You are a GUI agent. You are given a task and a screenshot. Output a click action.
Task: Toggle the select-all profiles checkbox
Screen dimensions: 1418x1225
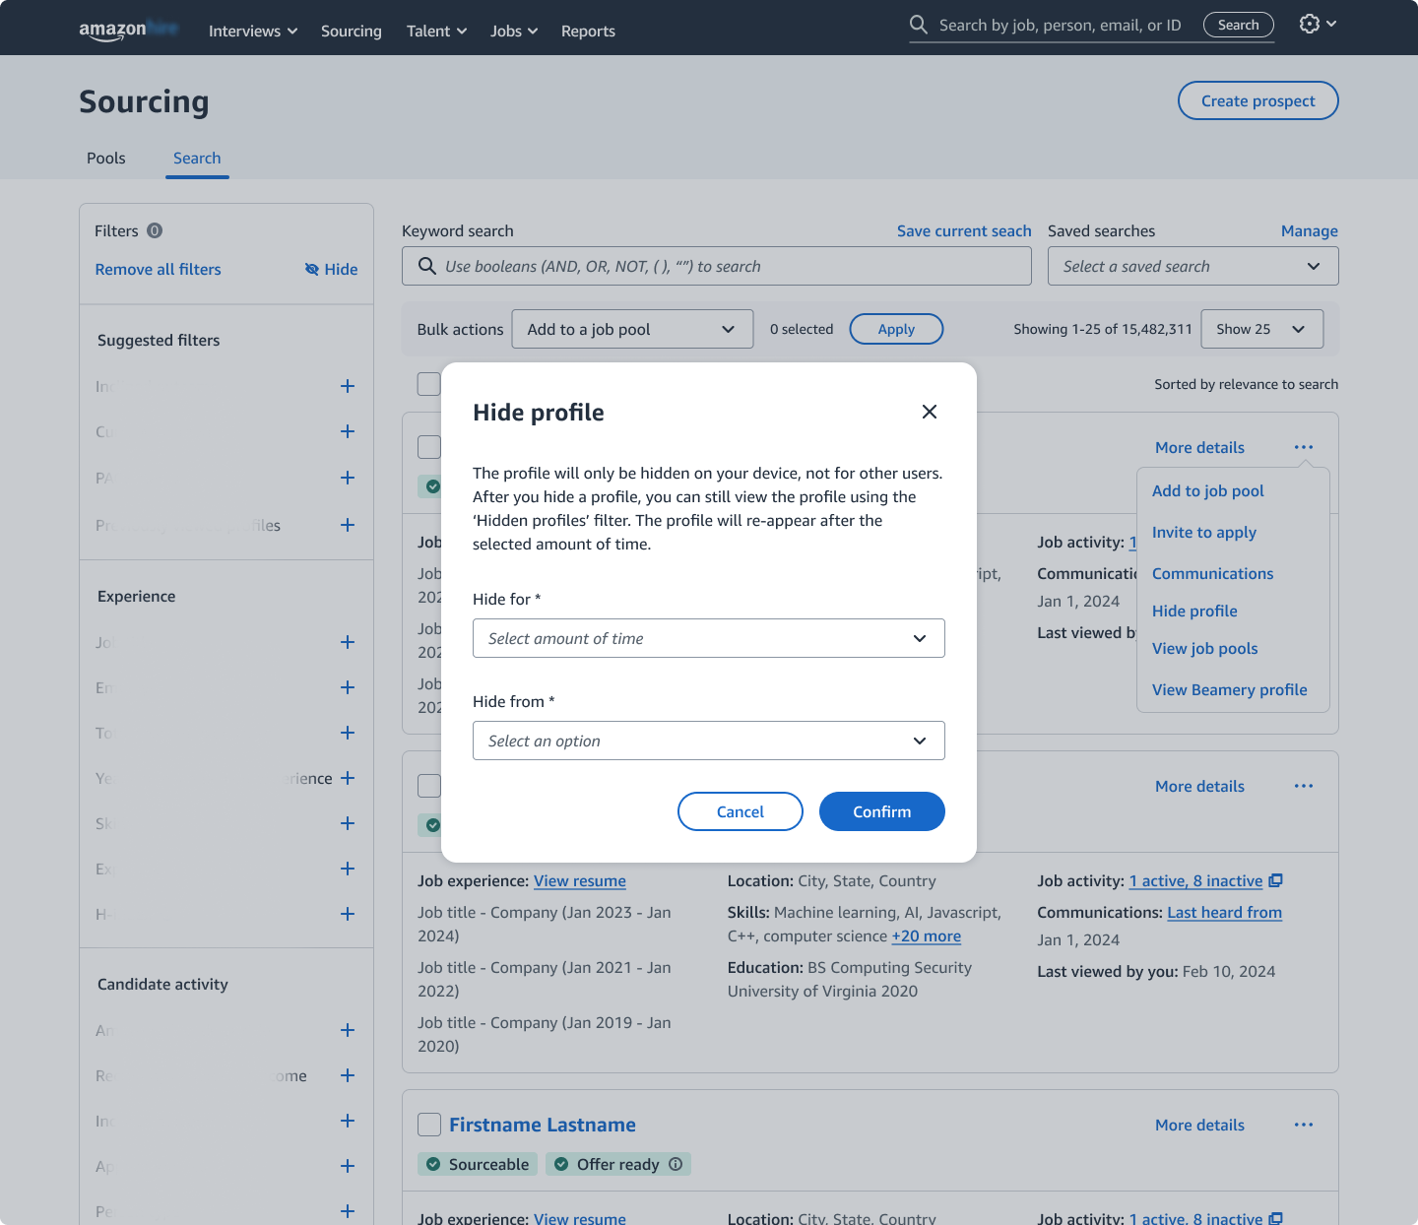pos(429,384)
